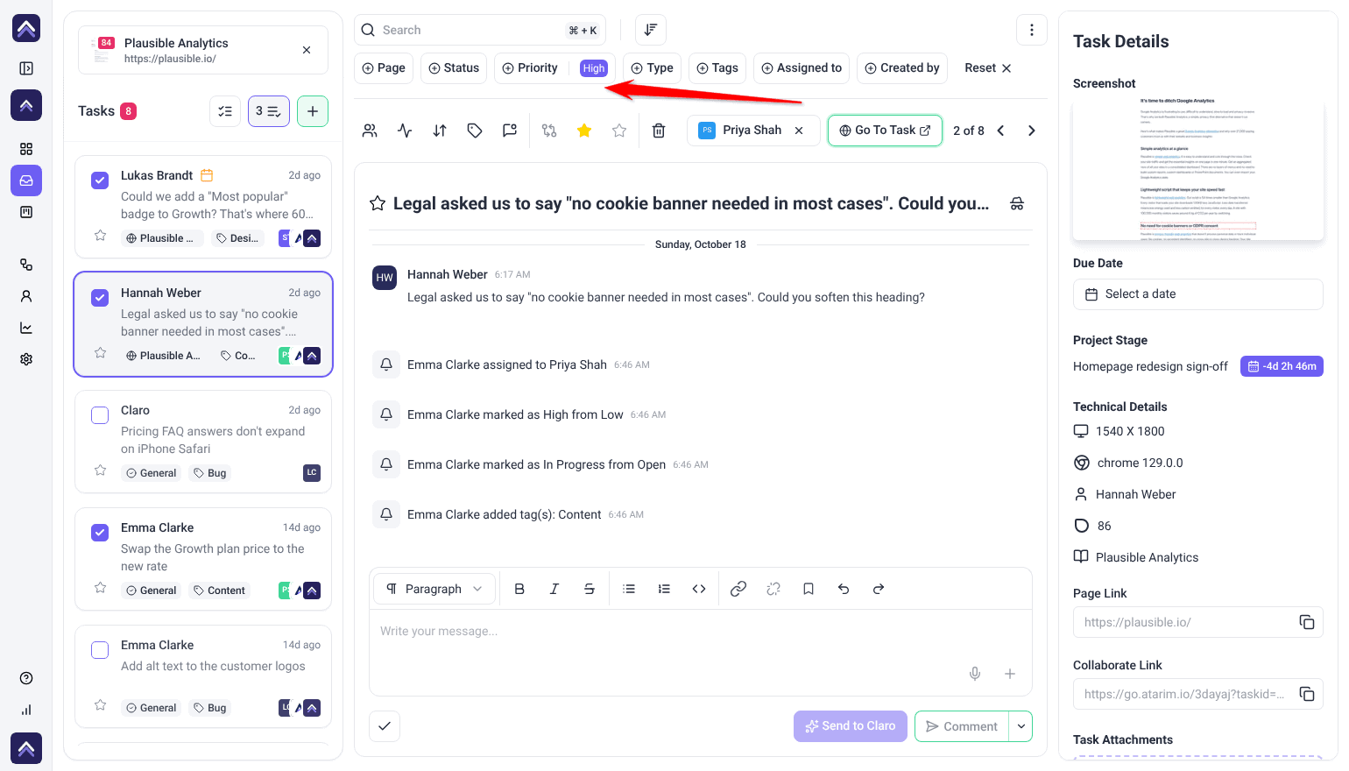
Task: Check the Add alt text task checkbox
Action: [x=100, y=650]
